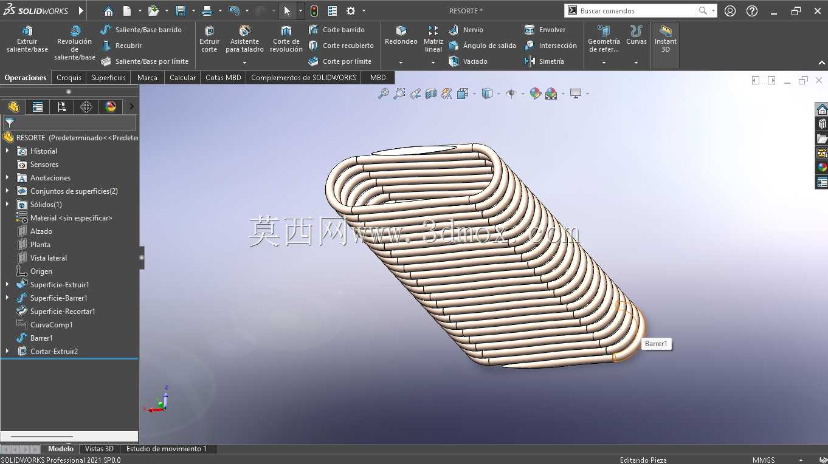Expand the Superficie-Barrer1 feature
The width and height of the screenshot is (828, 464).
(7, 298)
